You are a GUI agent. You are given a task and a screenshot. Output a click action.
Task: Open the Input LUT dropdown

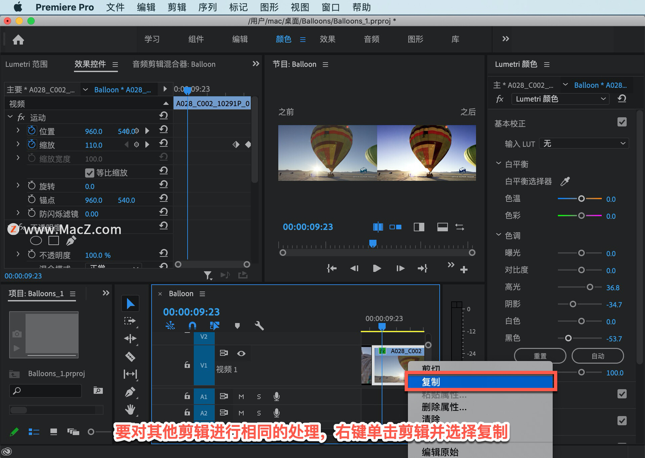click(x=584, y=144)
